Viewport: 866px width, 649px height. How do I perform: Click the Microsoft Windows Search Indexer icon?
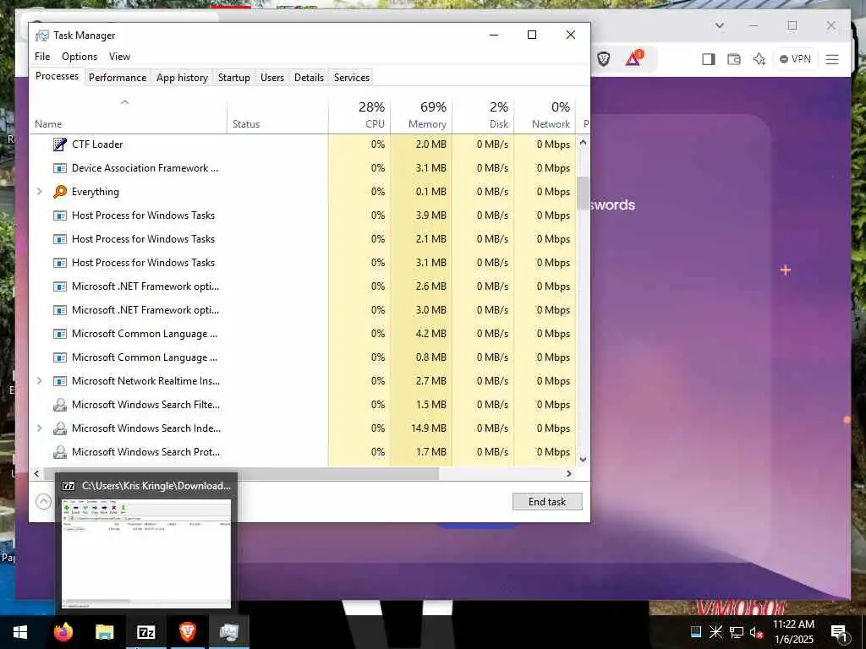coord(60,428)
